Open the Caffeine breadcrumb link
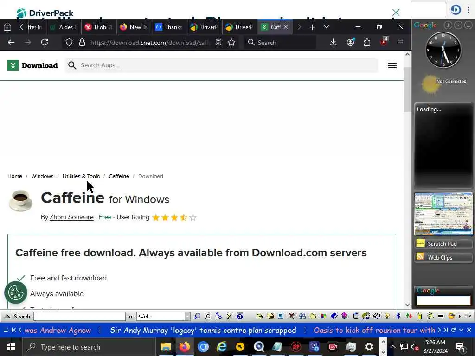The height and width of the screenshot is (356, 475). pos(119,176)
